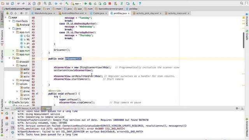Collapse the layout folder
The height and width of the screenshot is (140, 249).
point(14,65)
